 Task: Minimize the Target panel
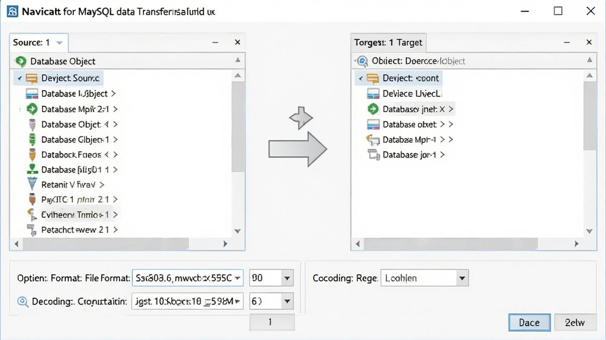(566, 42)
